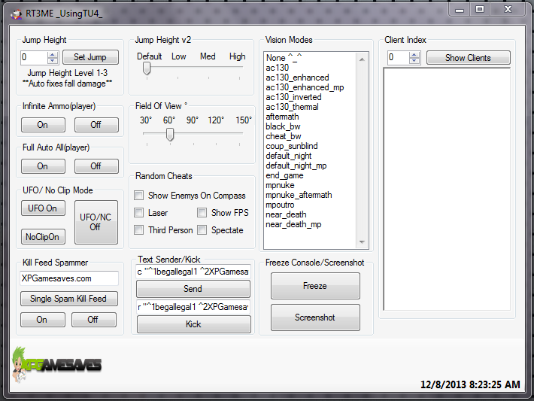Screen dimensions: 534x401
Task: Check the Show FPS option
Action: (x=202, y=213)
